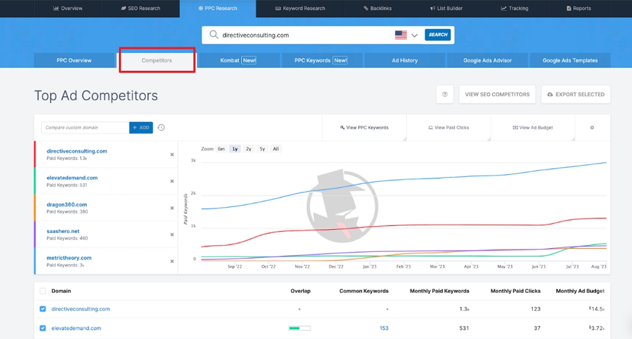Image resolution: width=632 pixels, height=339 pixels.
Task: Remove metrictheory.com from the comparison list
Action: tap(172, 261)
